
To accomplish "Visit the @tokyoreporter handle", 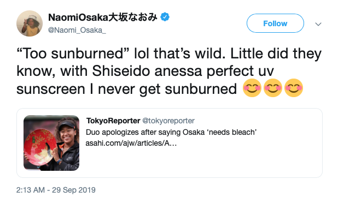I will tap(168, 121).
